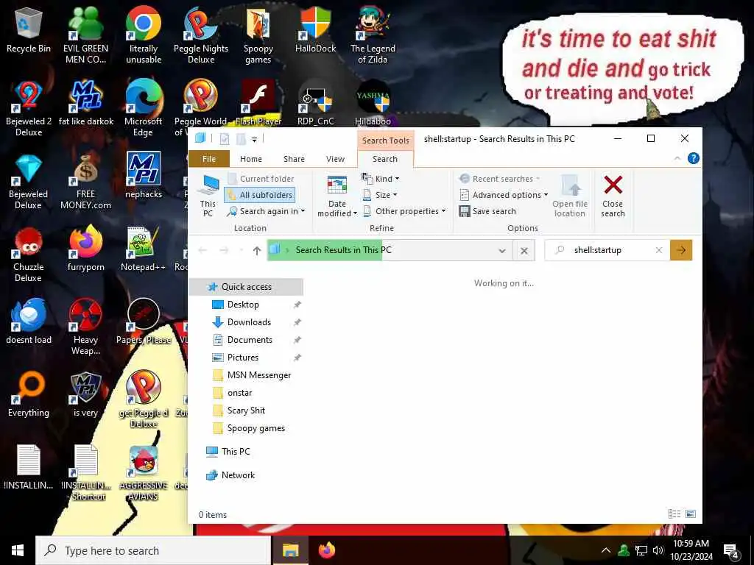Select Scary Shit folder in Quick access
The height and width of the screenshot is (565, 754).
tap(246, 411)
